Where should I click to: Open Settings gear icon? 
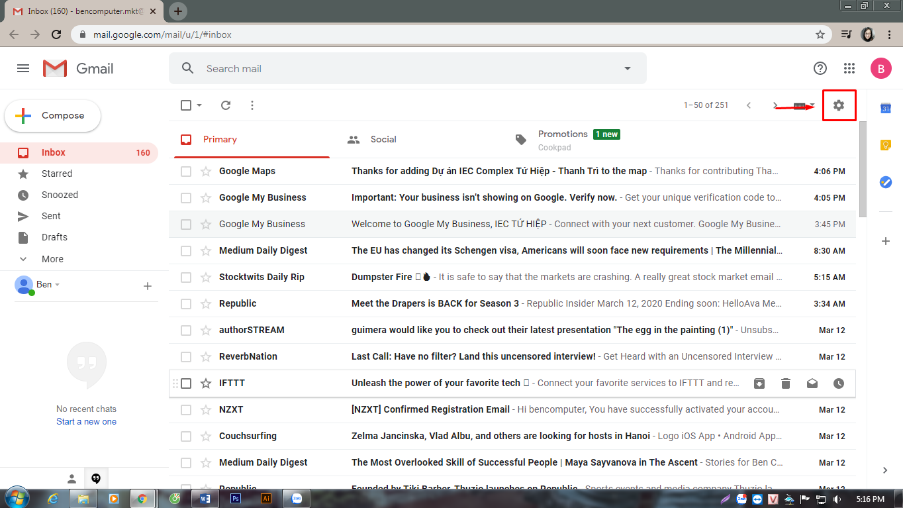point(839,105)
